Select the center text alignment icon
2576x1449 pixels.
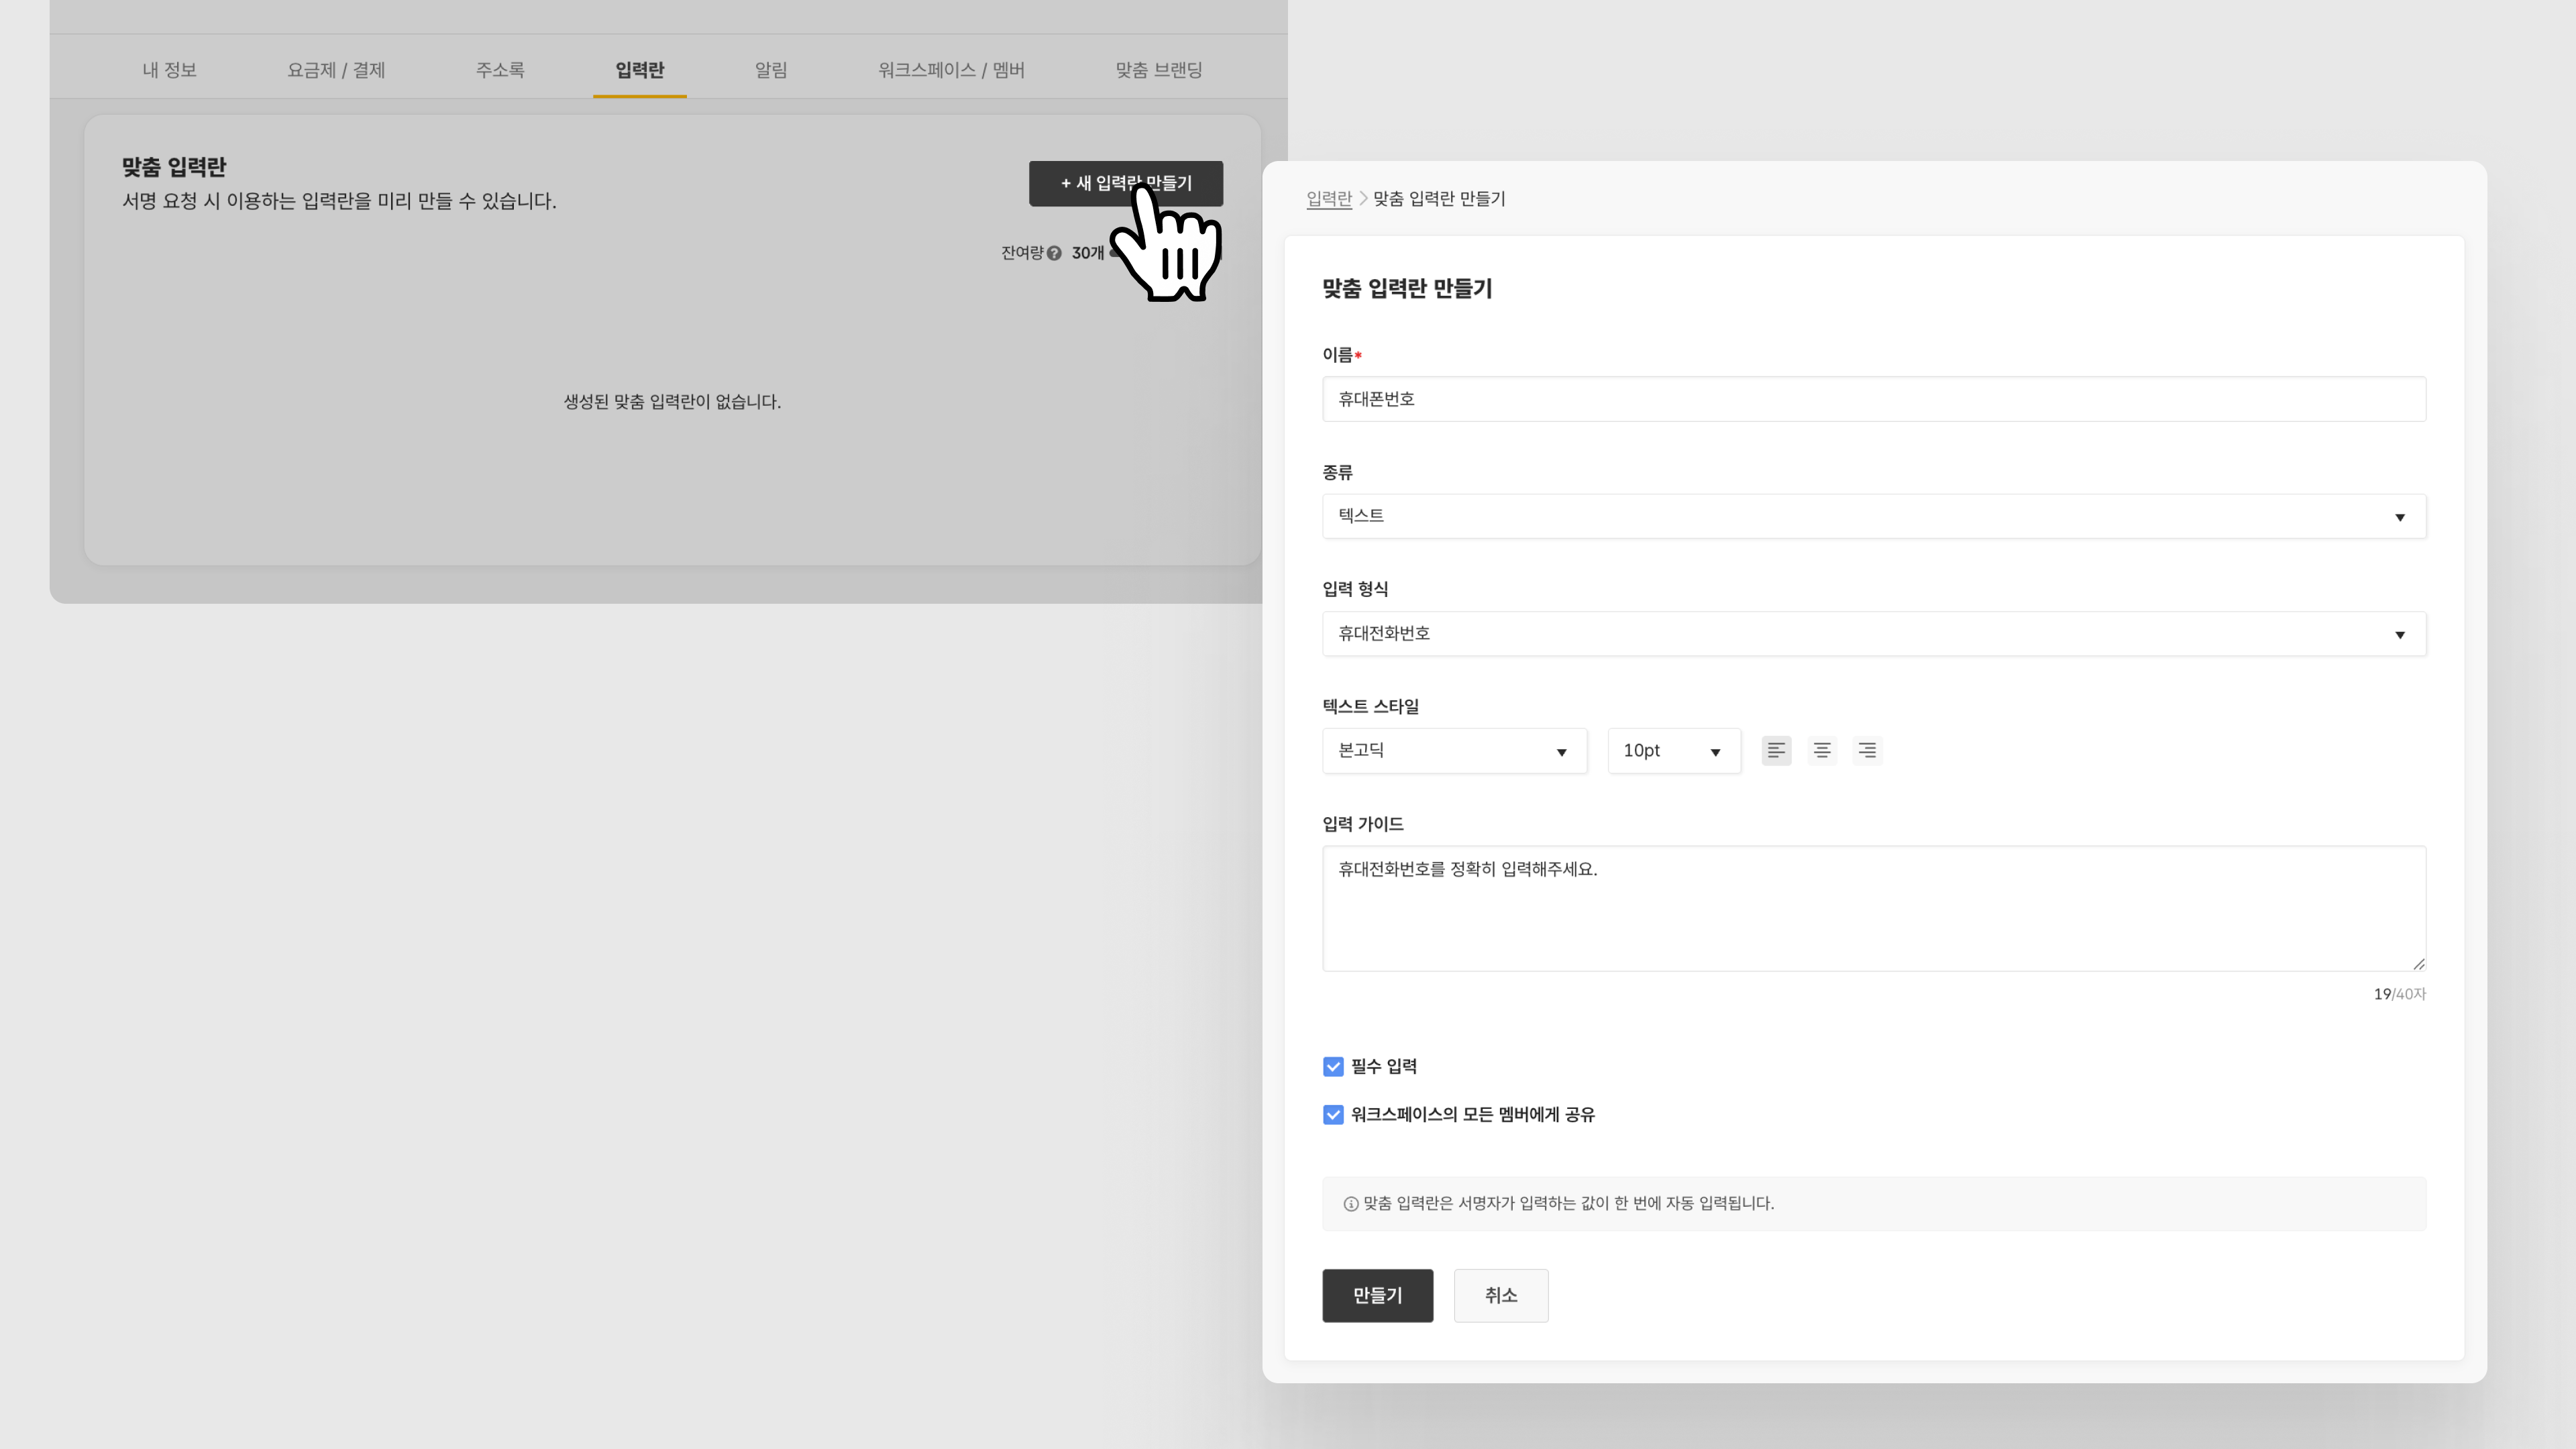tap(1822, 750)
